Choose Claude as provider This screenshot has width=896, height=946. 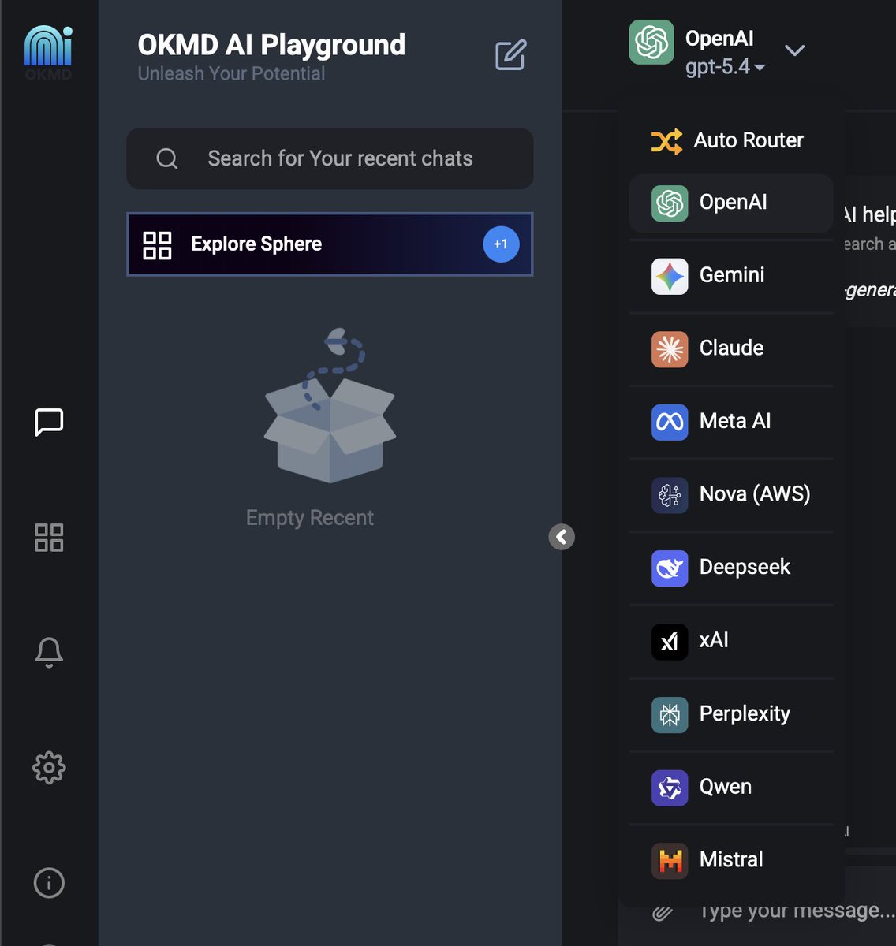731,349
